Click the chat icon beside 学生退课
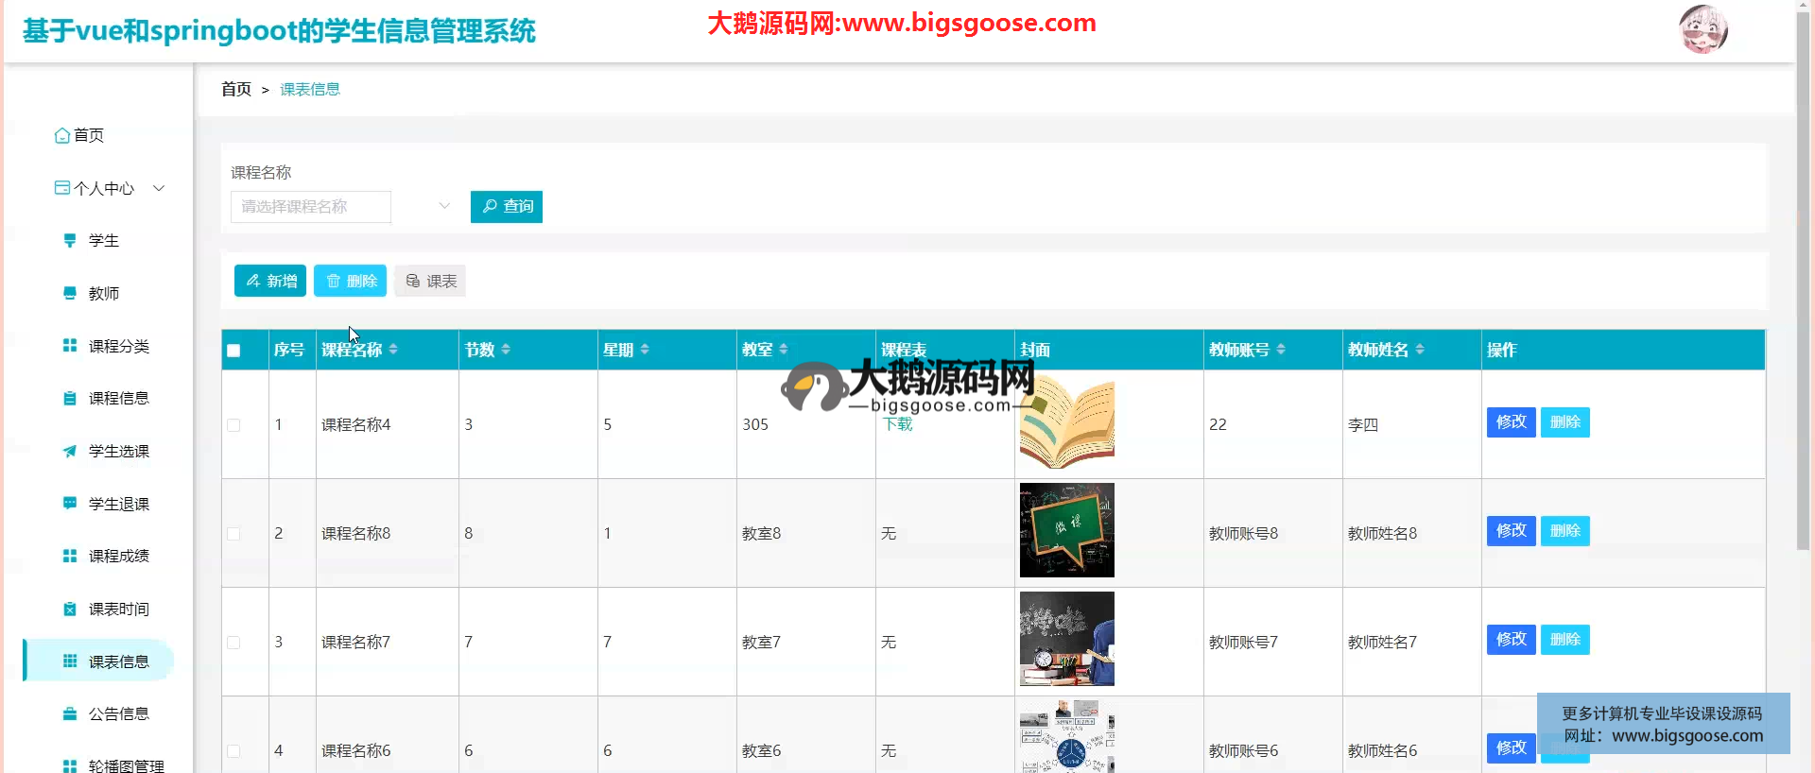 70,504
